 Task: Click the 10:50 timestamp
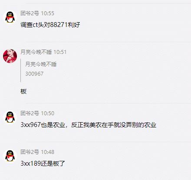coord(47,113)
